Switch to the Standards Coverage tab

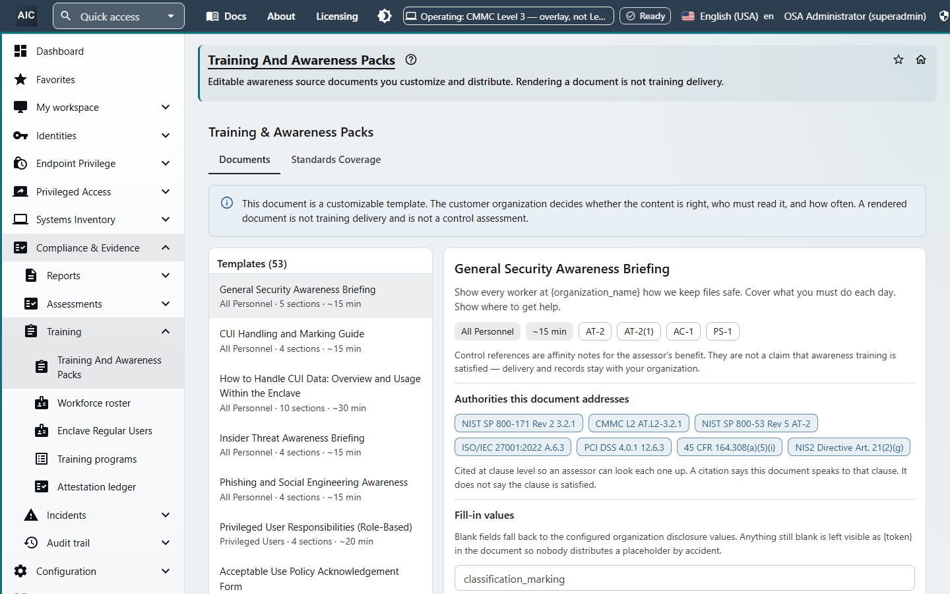pyautogui.click(x=336, y=160)
